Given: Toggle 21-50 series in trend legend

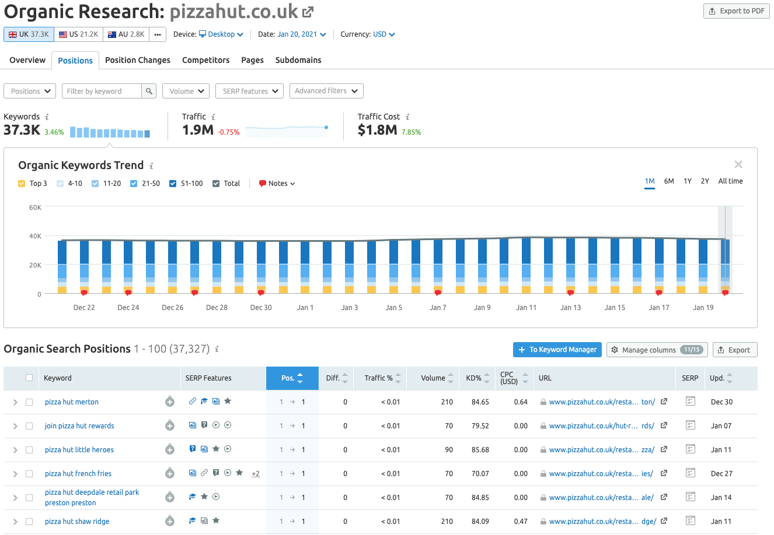Looking at the screenshot, I should 134,184.
